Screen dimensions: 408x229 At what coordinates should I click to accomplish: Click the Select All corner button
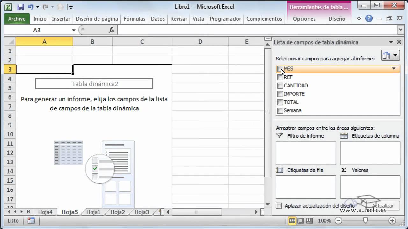pyautogui.click(x=10, y=42)
